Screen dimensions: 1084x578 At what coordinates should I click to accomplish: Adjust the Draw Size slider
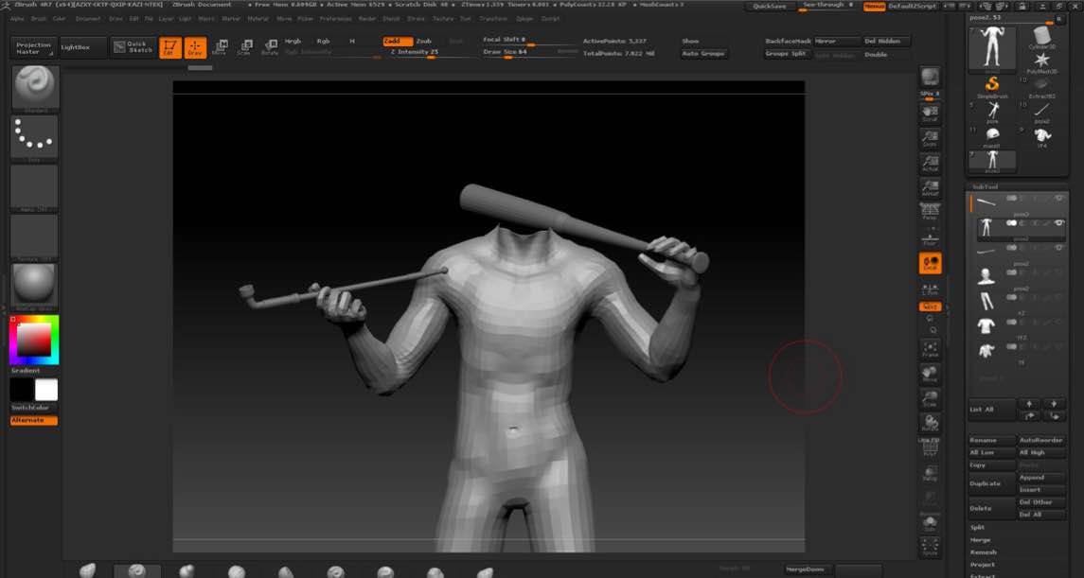pyautogui.click(x=529, y=52)
